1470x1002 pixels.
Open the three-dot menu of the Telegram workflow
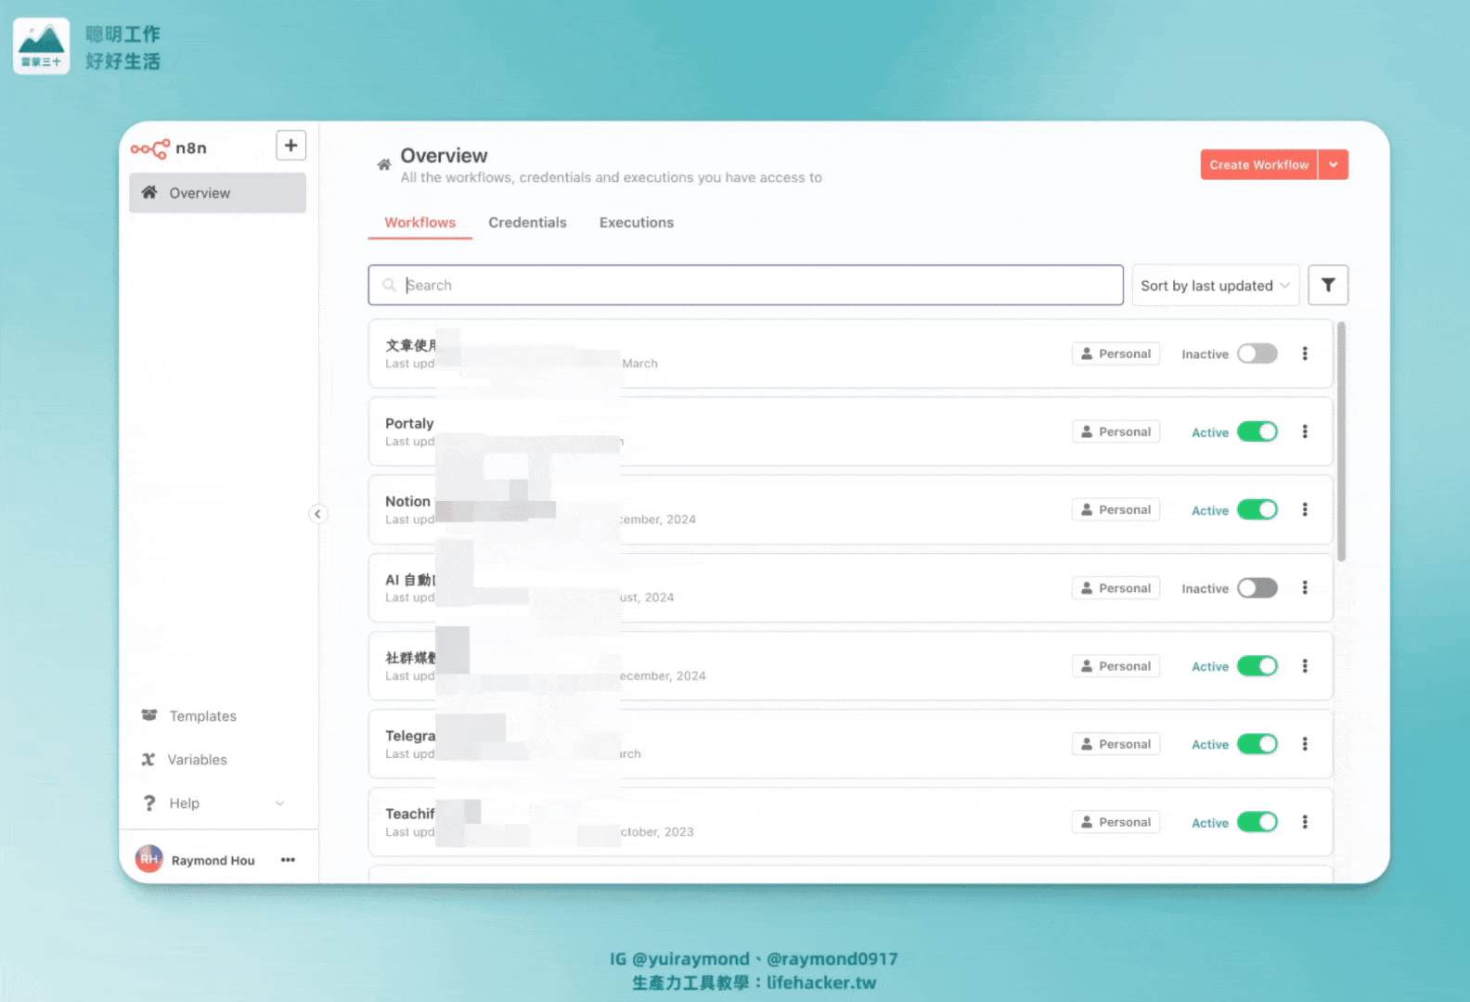click(1305, 744)
